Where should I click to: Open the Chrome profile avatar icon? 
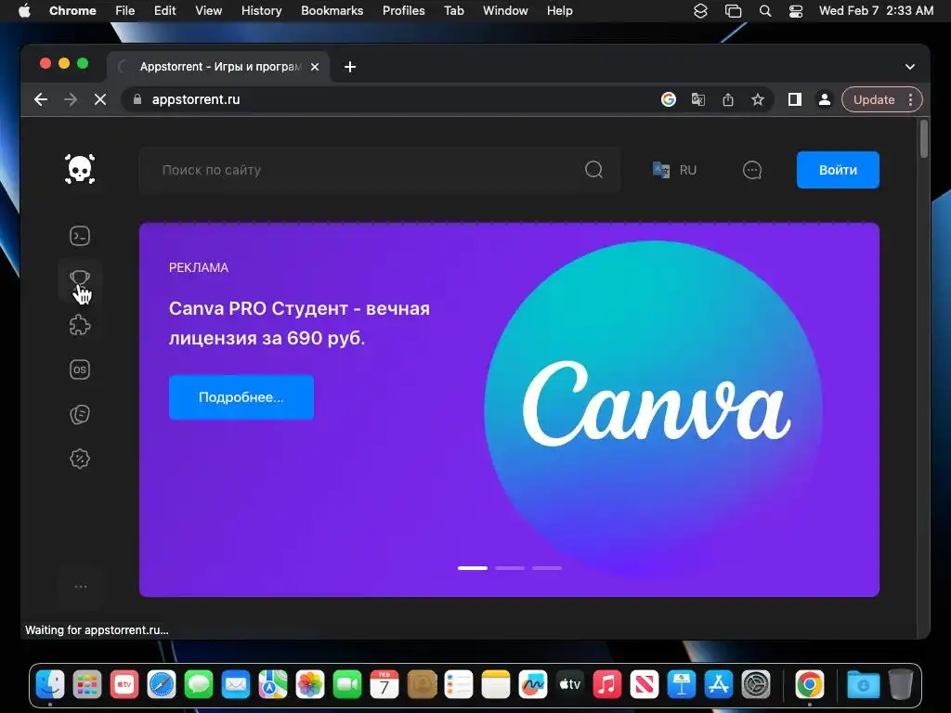[x=825, y=99]
